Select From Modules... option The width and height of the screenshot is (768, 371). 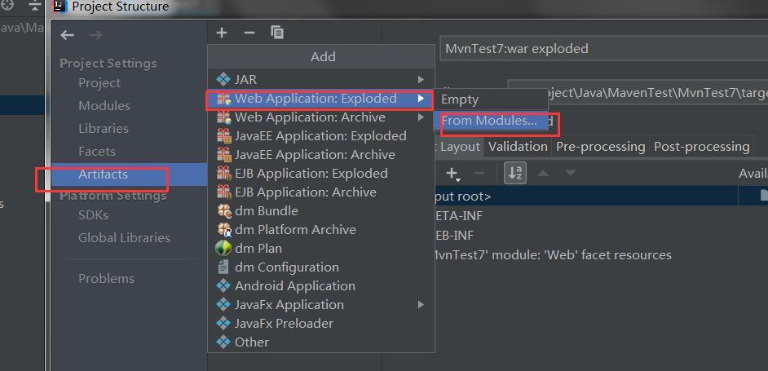coord(489,121)
